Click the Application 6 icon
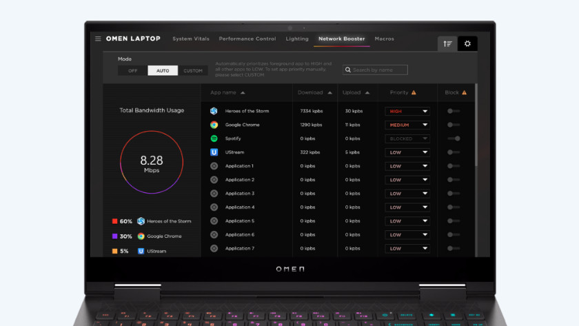The height and width of the screenshot is (326, 579). tap(214, 234)
